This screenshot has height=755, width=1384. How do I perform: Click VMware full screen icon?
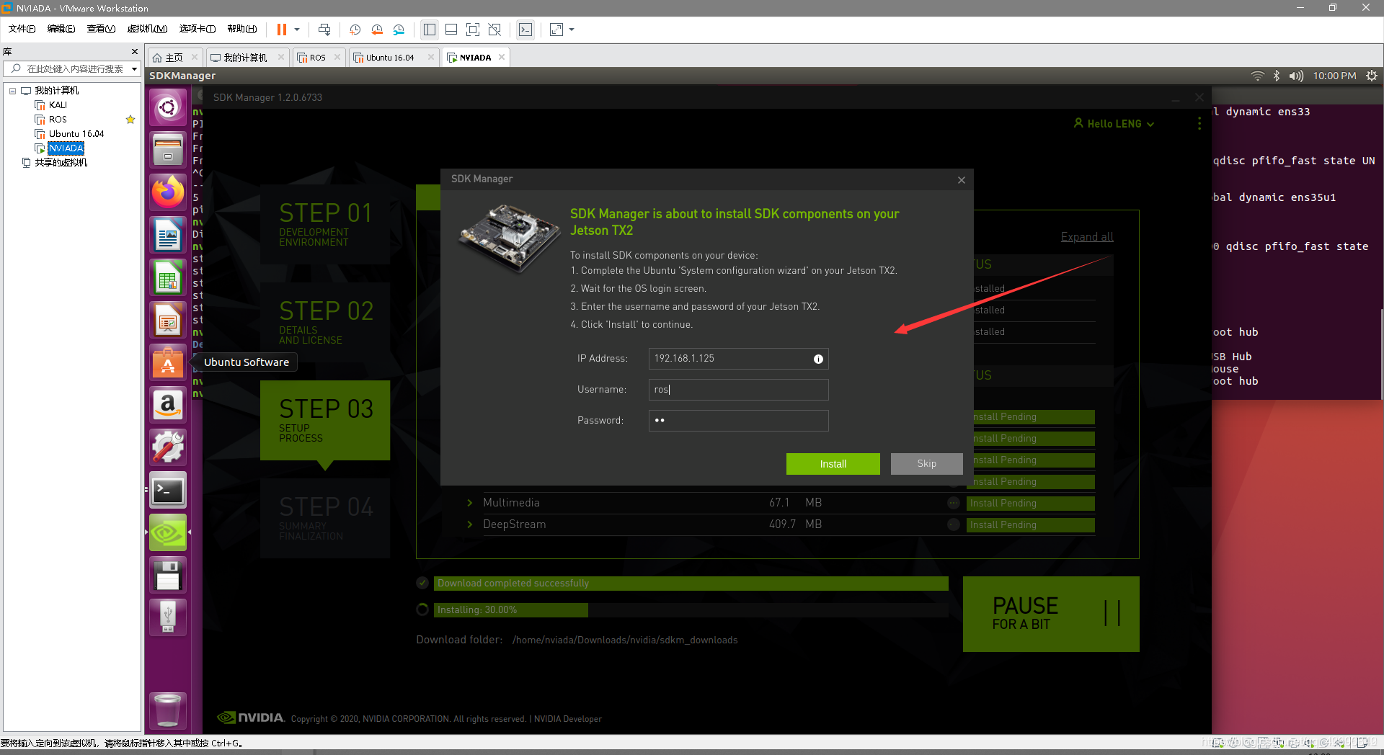pos(473,30)
